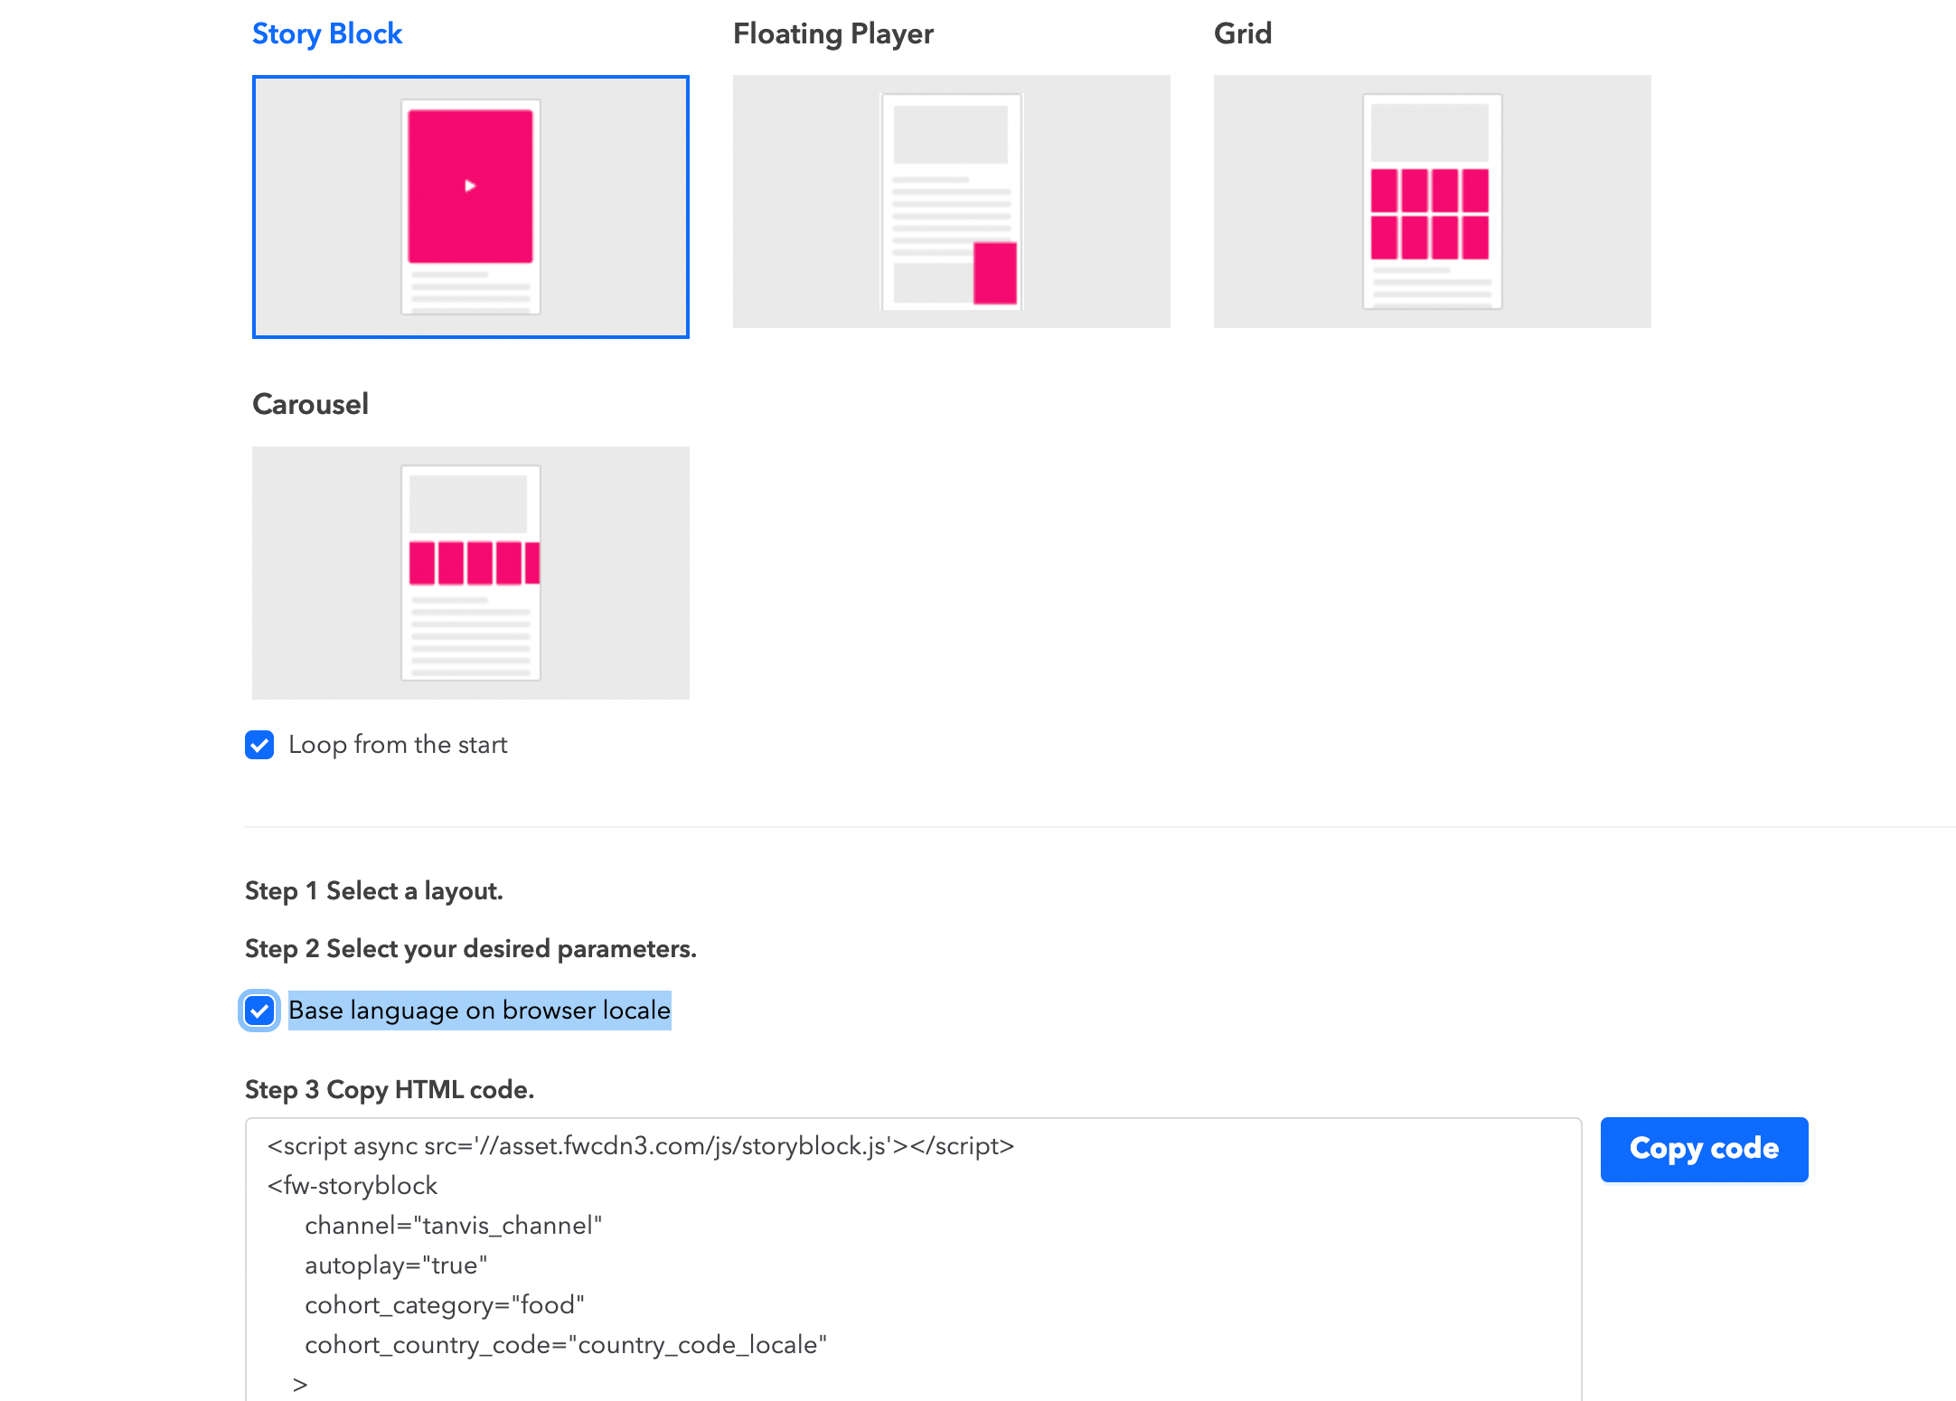Click the Story Block heading label
1956x1401 pixels.
coord(326,33)
